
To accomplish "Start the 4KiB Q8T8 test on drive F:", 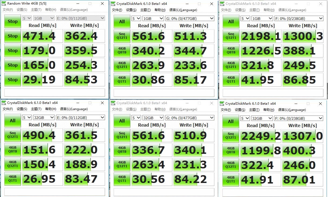I will click(x=231, y=50).
